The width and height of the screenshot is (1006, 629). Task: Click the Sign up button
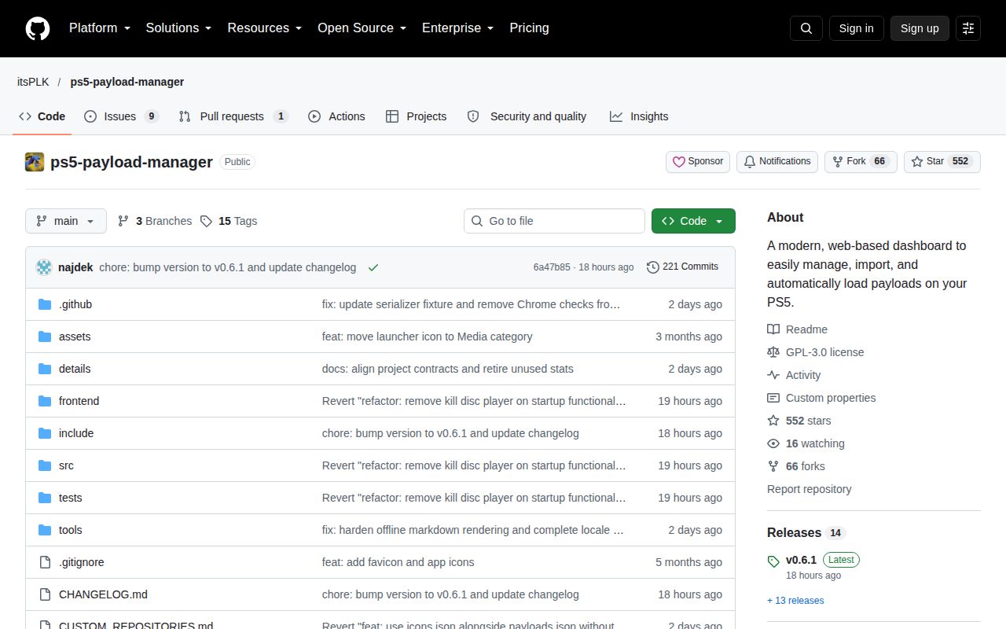[920, 28]
